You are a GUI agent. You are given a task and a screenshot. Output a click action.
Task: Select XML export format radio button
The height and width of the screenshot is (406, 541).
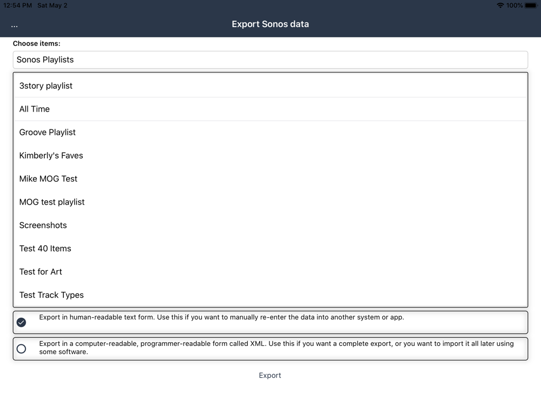tap(22, 349)
